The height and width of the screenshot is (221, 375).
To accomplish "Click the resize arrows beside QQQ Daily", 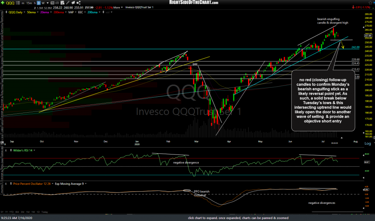I will [x=6, y=12].
